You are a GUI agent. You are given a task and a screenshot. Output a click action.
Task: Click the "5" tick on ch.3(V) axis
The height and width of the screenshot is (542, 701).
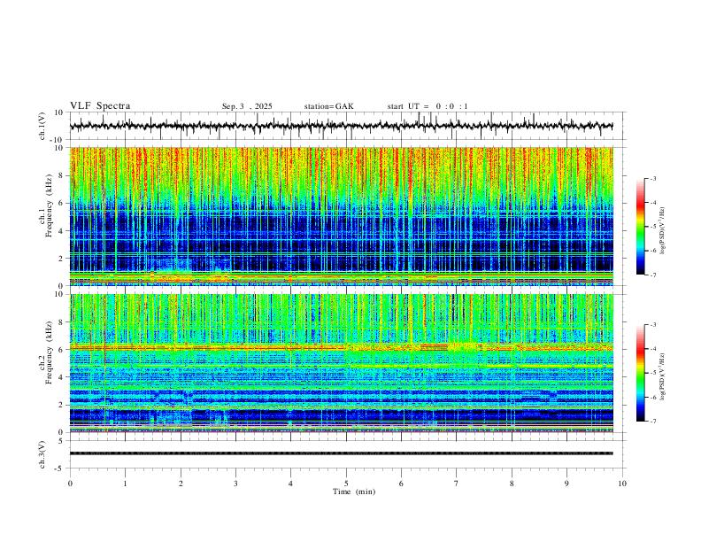tap(61, 440)
